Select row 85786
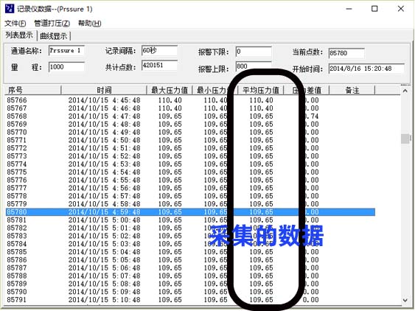The height and width of the screenshot is (311, 415). [190, 260]
